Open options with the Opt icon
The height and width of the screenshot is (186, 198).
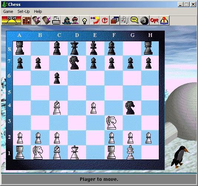click(154, 20)
